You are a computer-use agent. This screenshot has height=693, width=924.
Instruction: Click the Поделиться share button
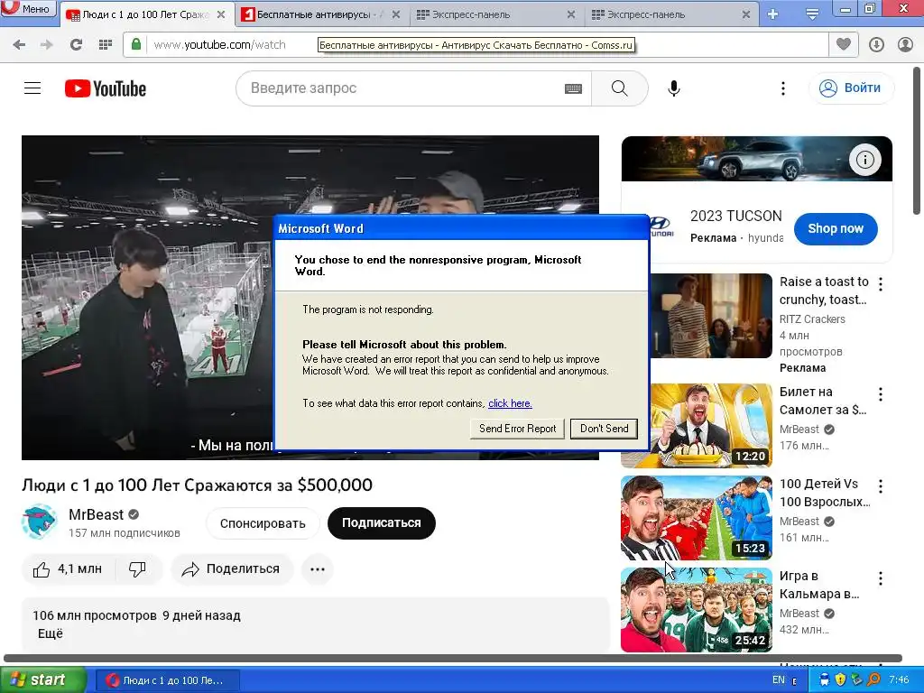point(232,569)
